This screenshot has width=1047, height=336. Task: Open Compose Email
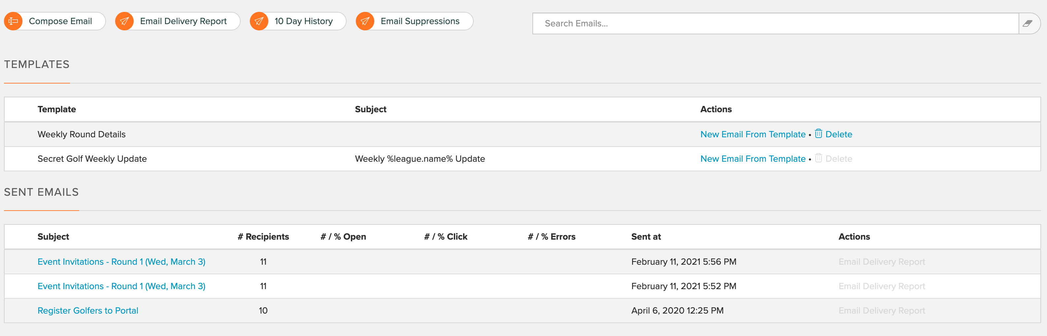click(55, 21)
